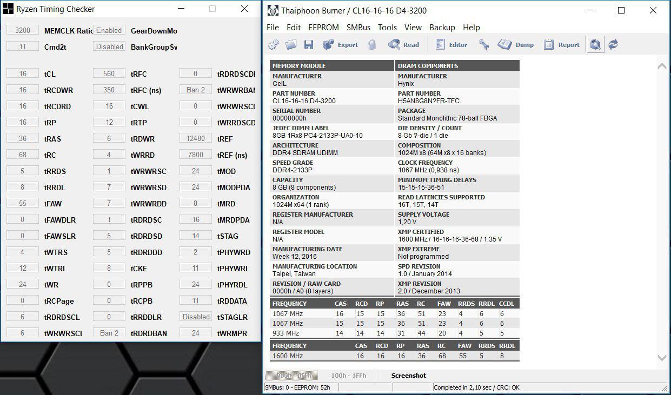Click the tREF value field 12480
The width and height of the screenshot is (671, 395).
pos(196,138)
